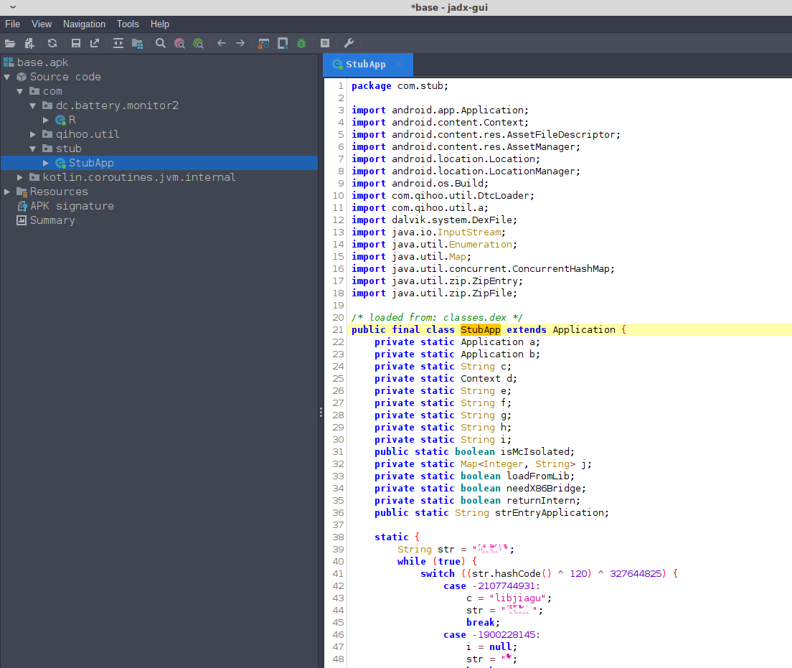Toggle the deobfuscation mode button
Viewport: 792px width, 668px height.
[x=264, y=43]
